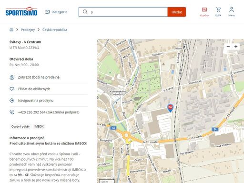Click the Sportisimo logo
Viewport: 244px width, 183px height.
click(21, 11)
